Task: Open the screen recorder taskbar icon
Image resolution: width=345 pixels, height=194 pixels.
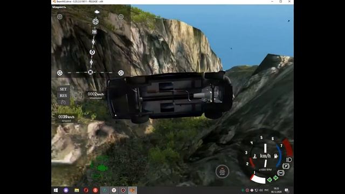Action: coord(123,190)
